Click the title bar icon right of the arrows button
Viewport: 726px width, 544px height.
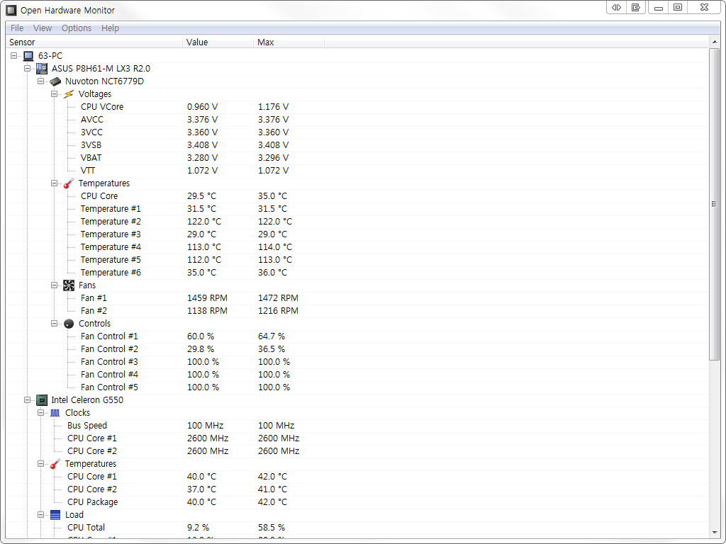(636, 7)
